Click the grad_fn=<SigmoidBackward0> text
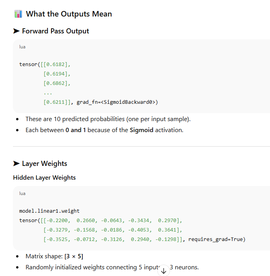This screenshot has height=276, width=270. tap(117, 102)
